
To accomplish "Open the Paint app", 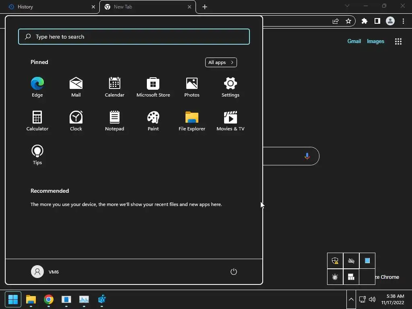I will (153, 121).
